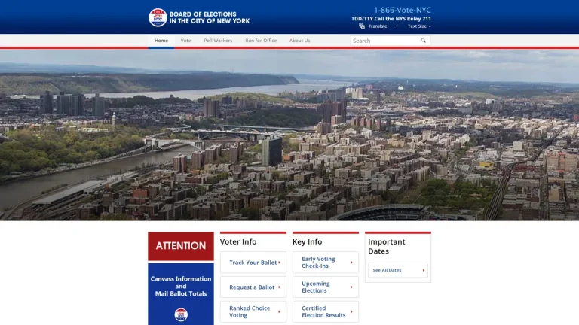
Task: Click the Key Info heading
Action: coord(308,241)
